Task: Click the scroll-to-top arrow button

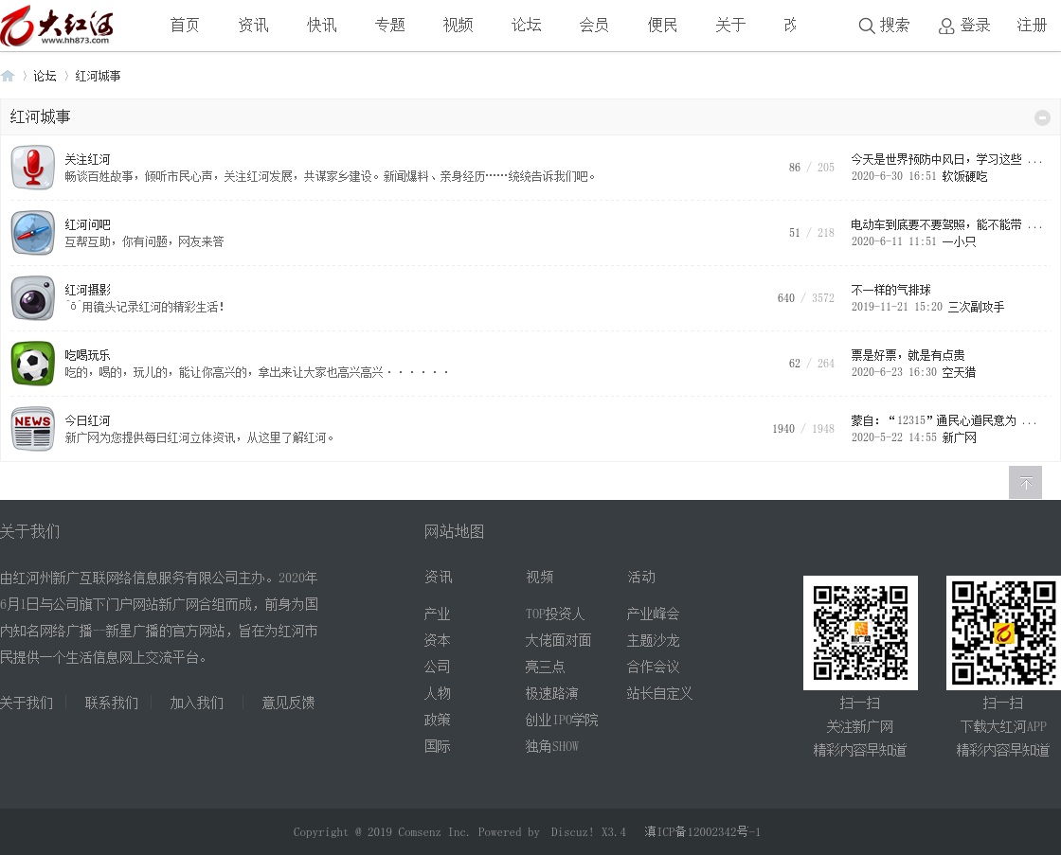Action: [1025, 483]
